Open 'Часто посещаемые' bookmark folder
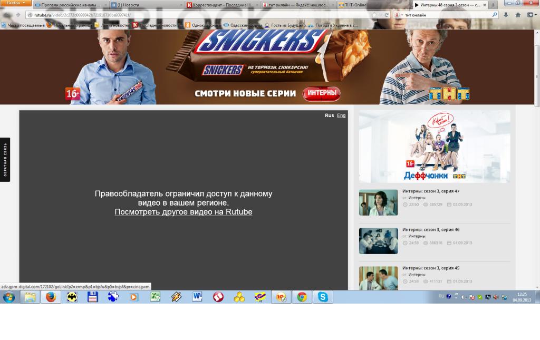 click(x=23, y=25)
